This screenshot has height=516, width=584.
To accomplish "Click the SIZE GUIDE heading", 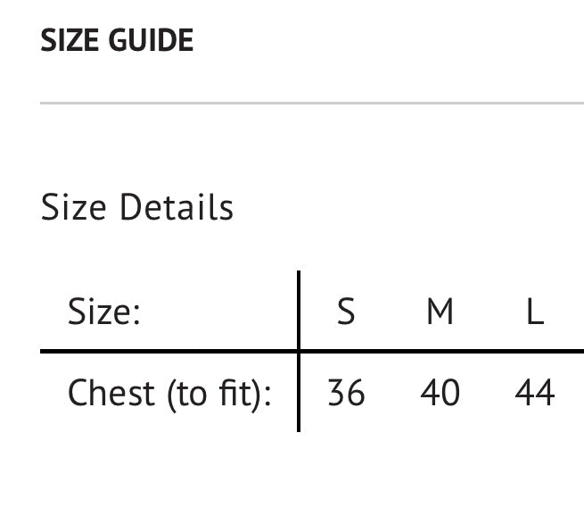I will tap(117, 41).
